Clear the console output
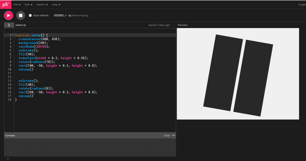Viewport: 306px width, 161px height. [167, 135]
